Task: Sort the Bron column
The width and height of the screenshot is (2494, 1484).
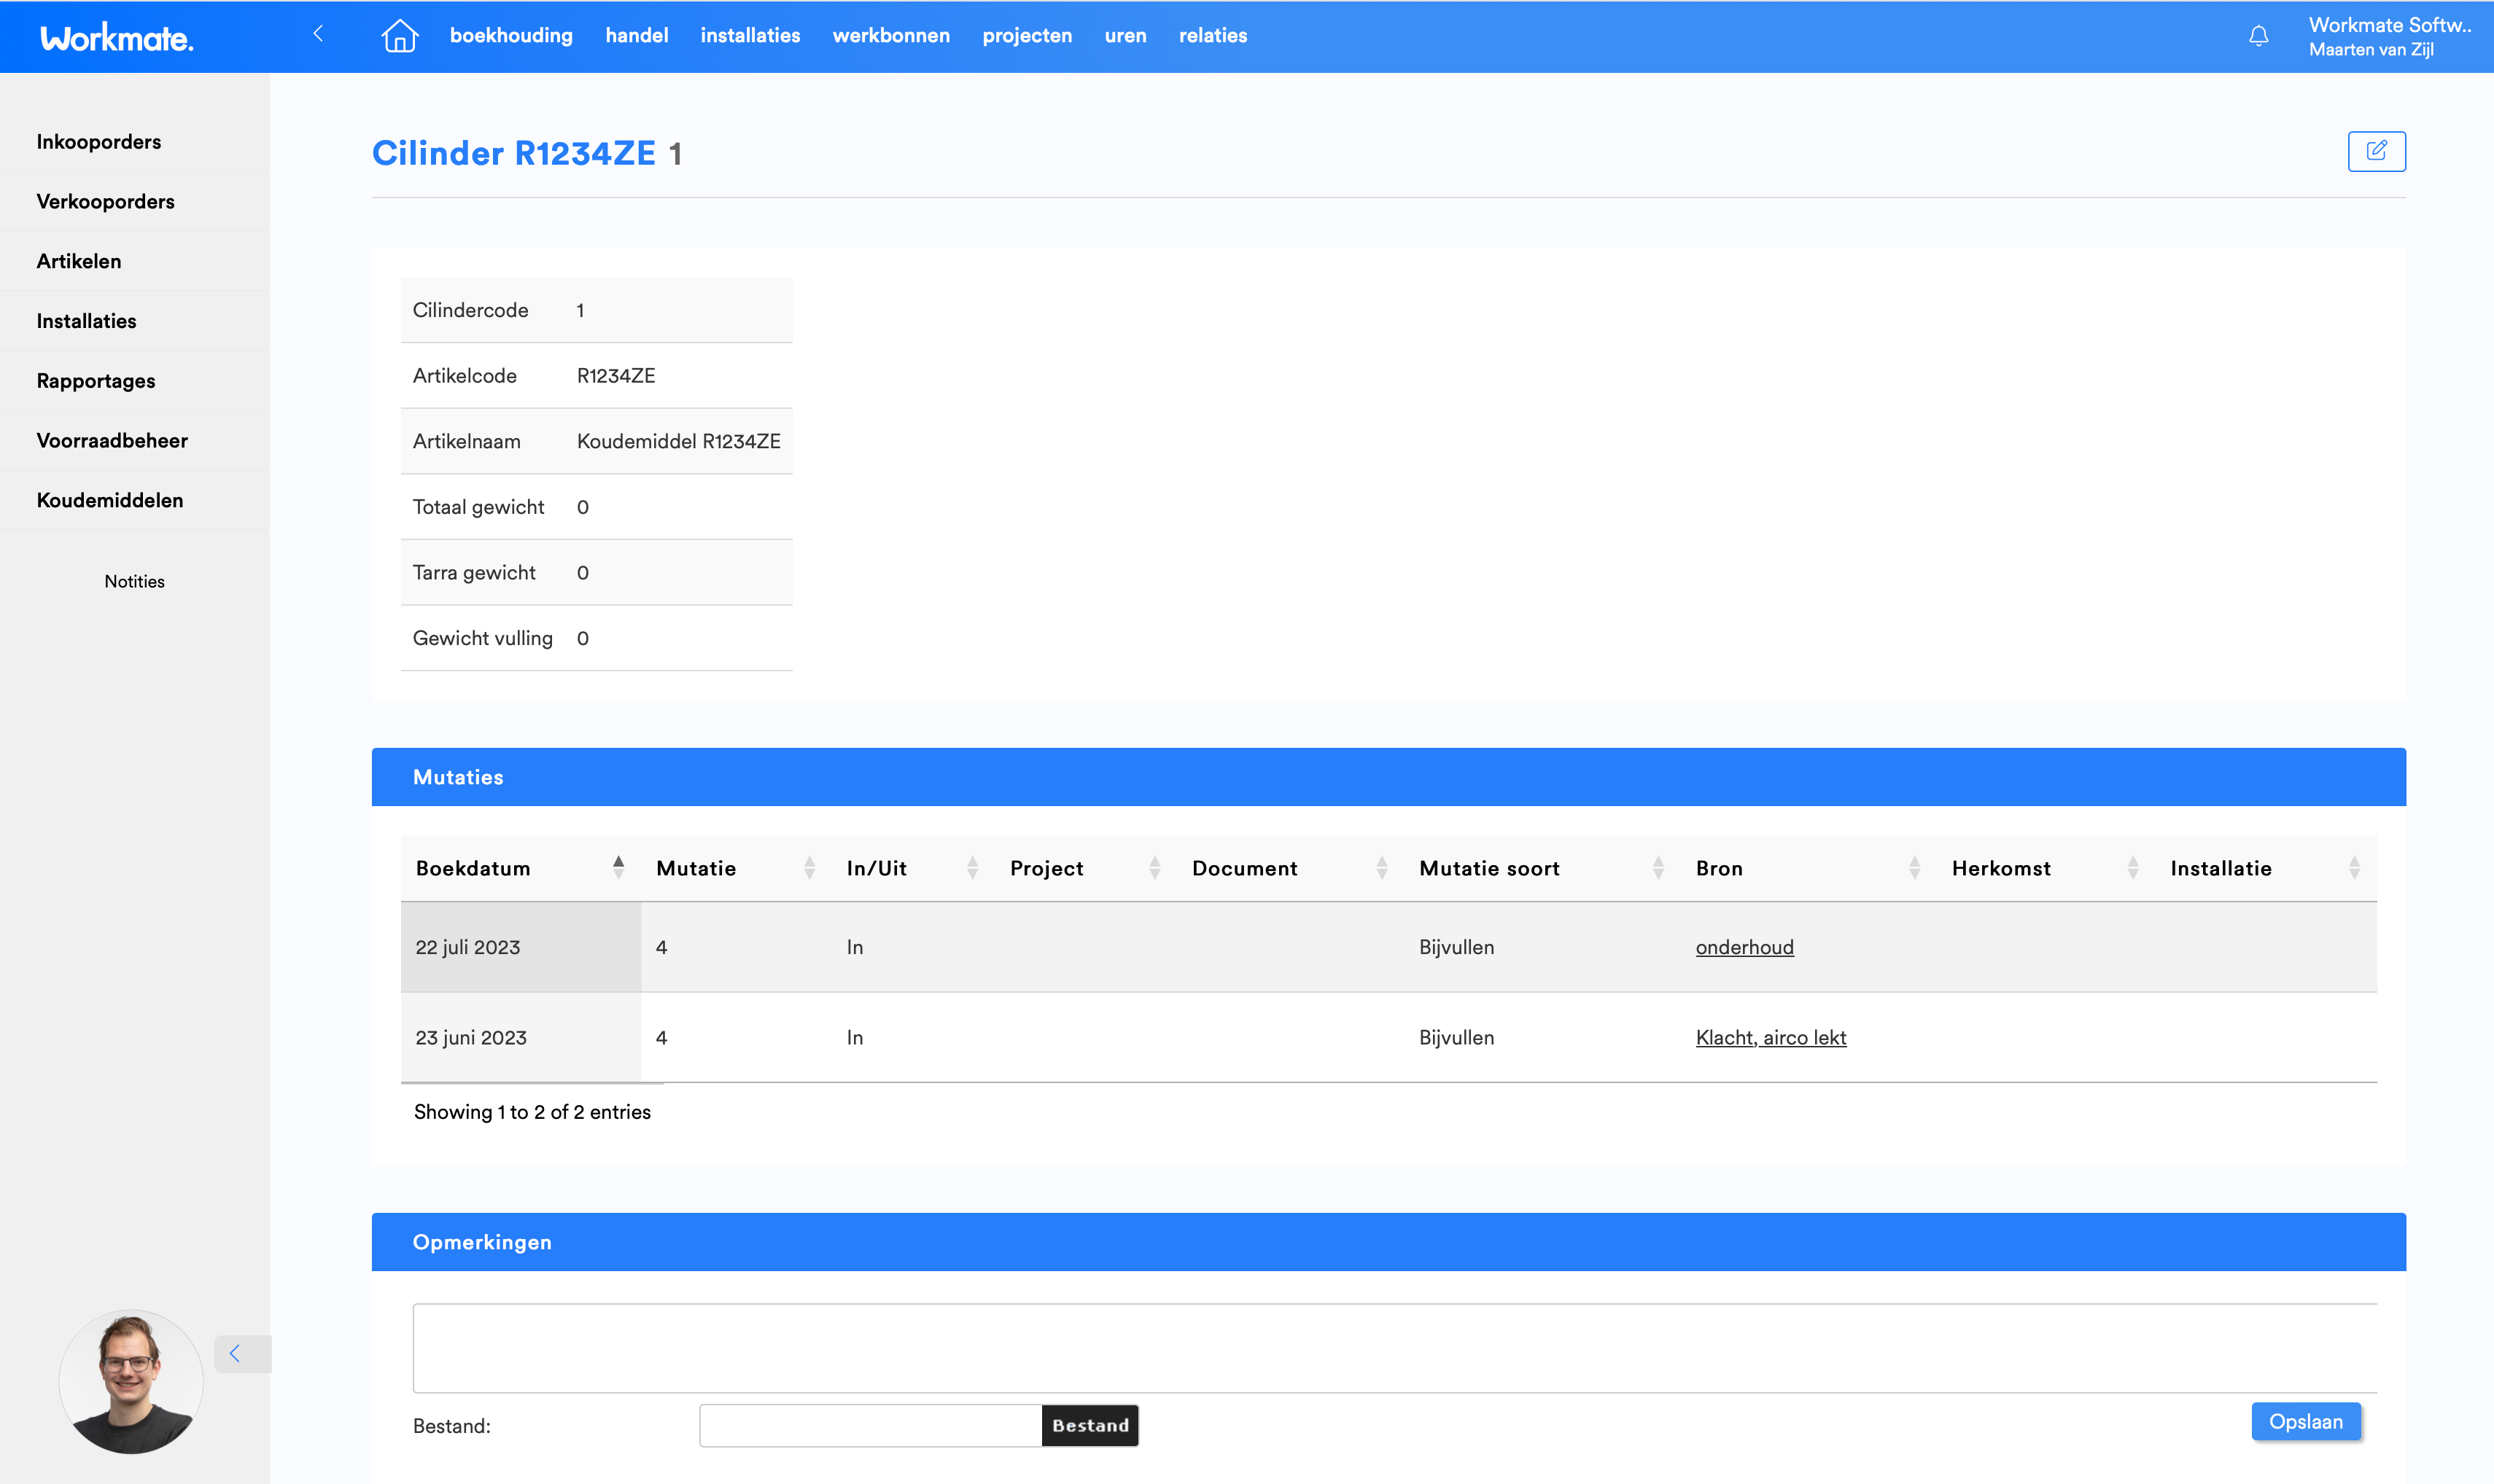Action: [x=1720, y=868]
